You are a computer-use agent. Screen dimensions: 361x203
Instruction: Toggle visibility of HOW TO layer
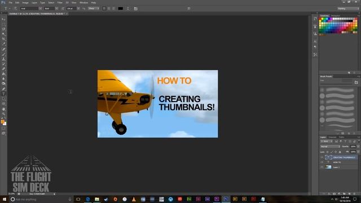tap(322, 162)
